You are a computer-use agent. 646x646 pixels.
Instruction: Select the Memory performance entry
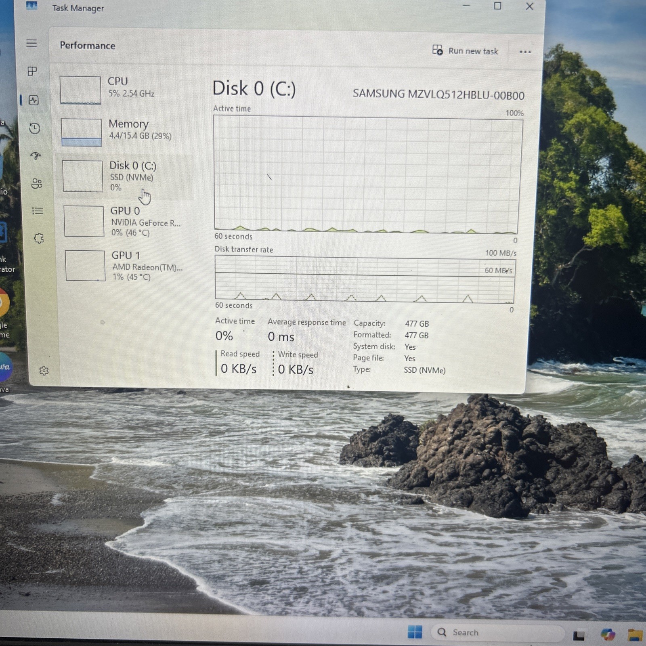(x=126, y=132)
